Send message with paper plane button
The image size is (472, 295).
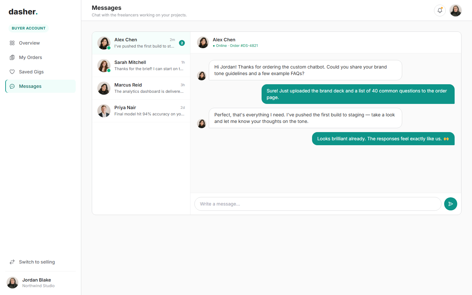click(x=451, y=204)
